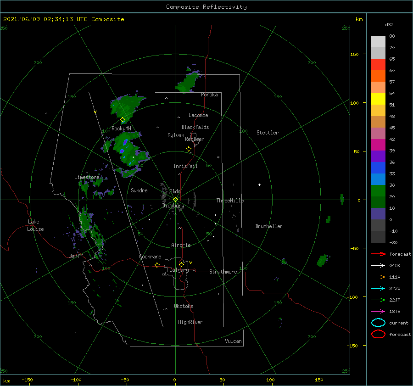The image size is (413, 386).
Task: Click the 65 dBZ red color swatch
Action: coord(378,65)
